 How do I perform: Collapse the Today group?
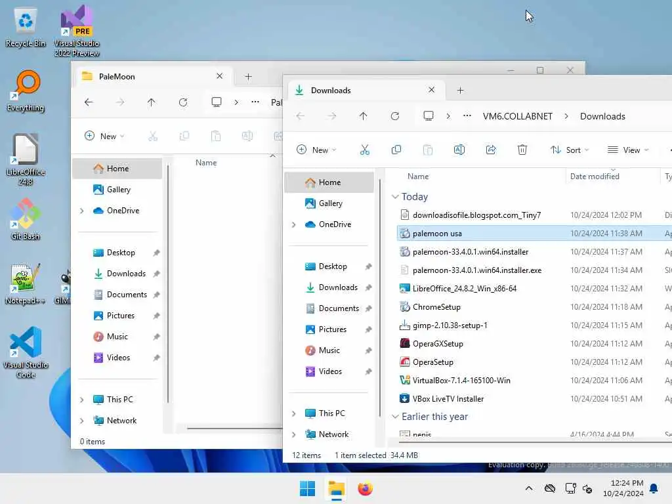[394, 197]
